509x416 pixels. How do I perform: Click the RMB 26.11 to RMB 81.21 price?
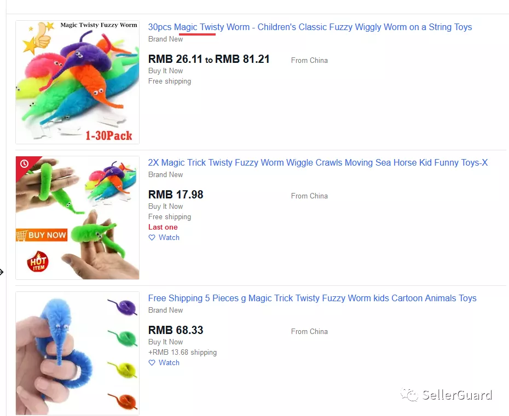click(x=209, y=59)
